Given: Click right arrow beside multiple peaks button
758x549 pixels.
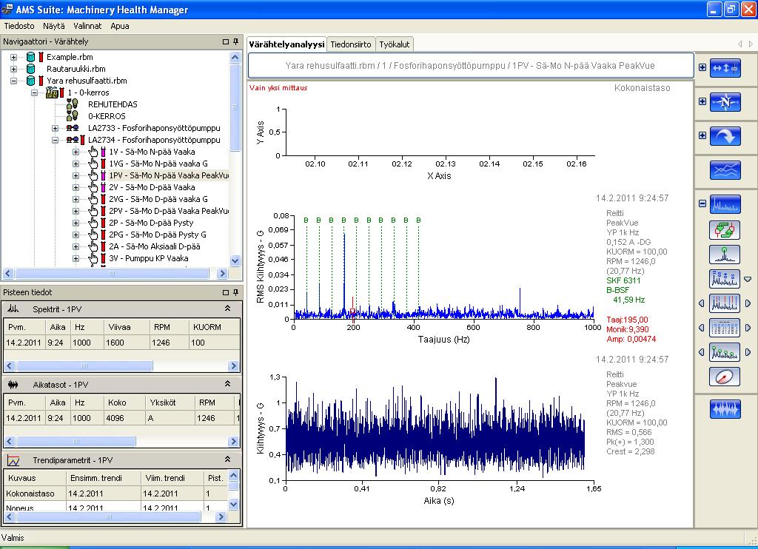Looking at the screenshot, I should (x=748, y=352).
